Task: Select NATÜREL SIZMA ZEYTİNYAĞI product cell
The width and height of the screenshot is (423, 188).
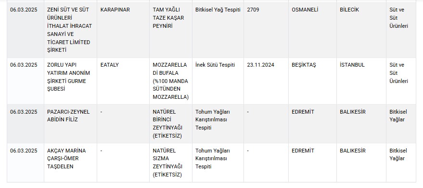Action: 171,163
